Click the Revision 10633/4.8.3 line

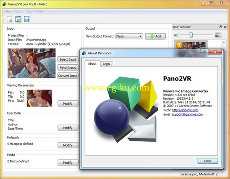tap(178, 98)
